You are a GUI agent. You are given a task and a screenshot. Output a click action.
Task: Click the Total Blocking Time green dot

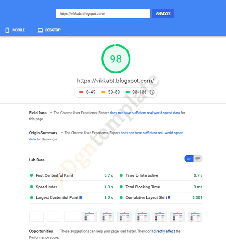tap(121, 187)
